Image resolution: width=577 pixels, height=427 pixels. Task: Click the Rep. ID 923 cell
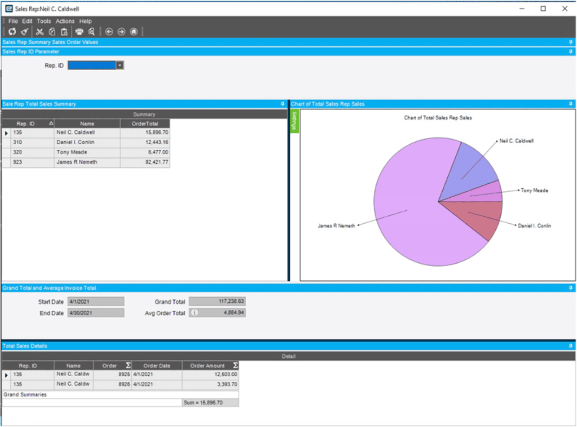33,162
